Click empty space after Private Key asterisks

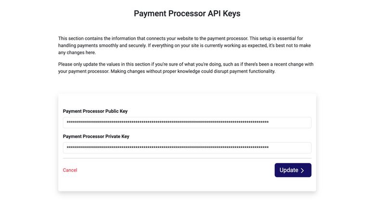(x=290, y=148)
